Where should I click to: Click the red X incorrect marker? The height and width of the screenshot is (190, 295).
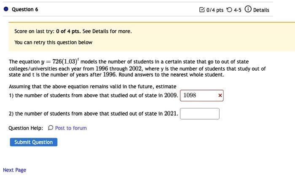point(220,95)
